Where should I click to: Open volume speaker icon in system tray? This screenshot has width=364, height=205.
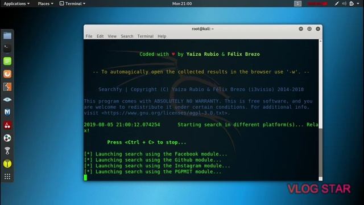[344, 3]
